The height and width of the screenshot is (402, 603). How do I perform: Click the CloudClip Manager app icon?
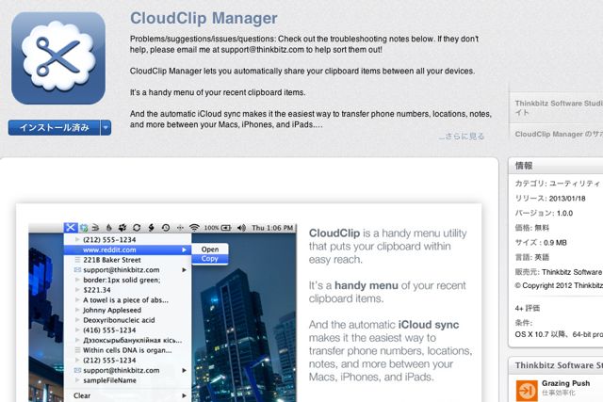pos(58,58)
